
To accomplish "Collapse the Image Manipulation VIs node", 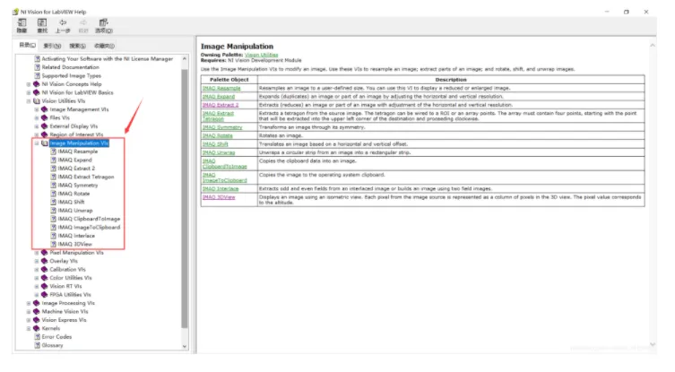I will coord(37,143).
